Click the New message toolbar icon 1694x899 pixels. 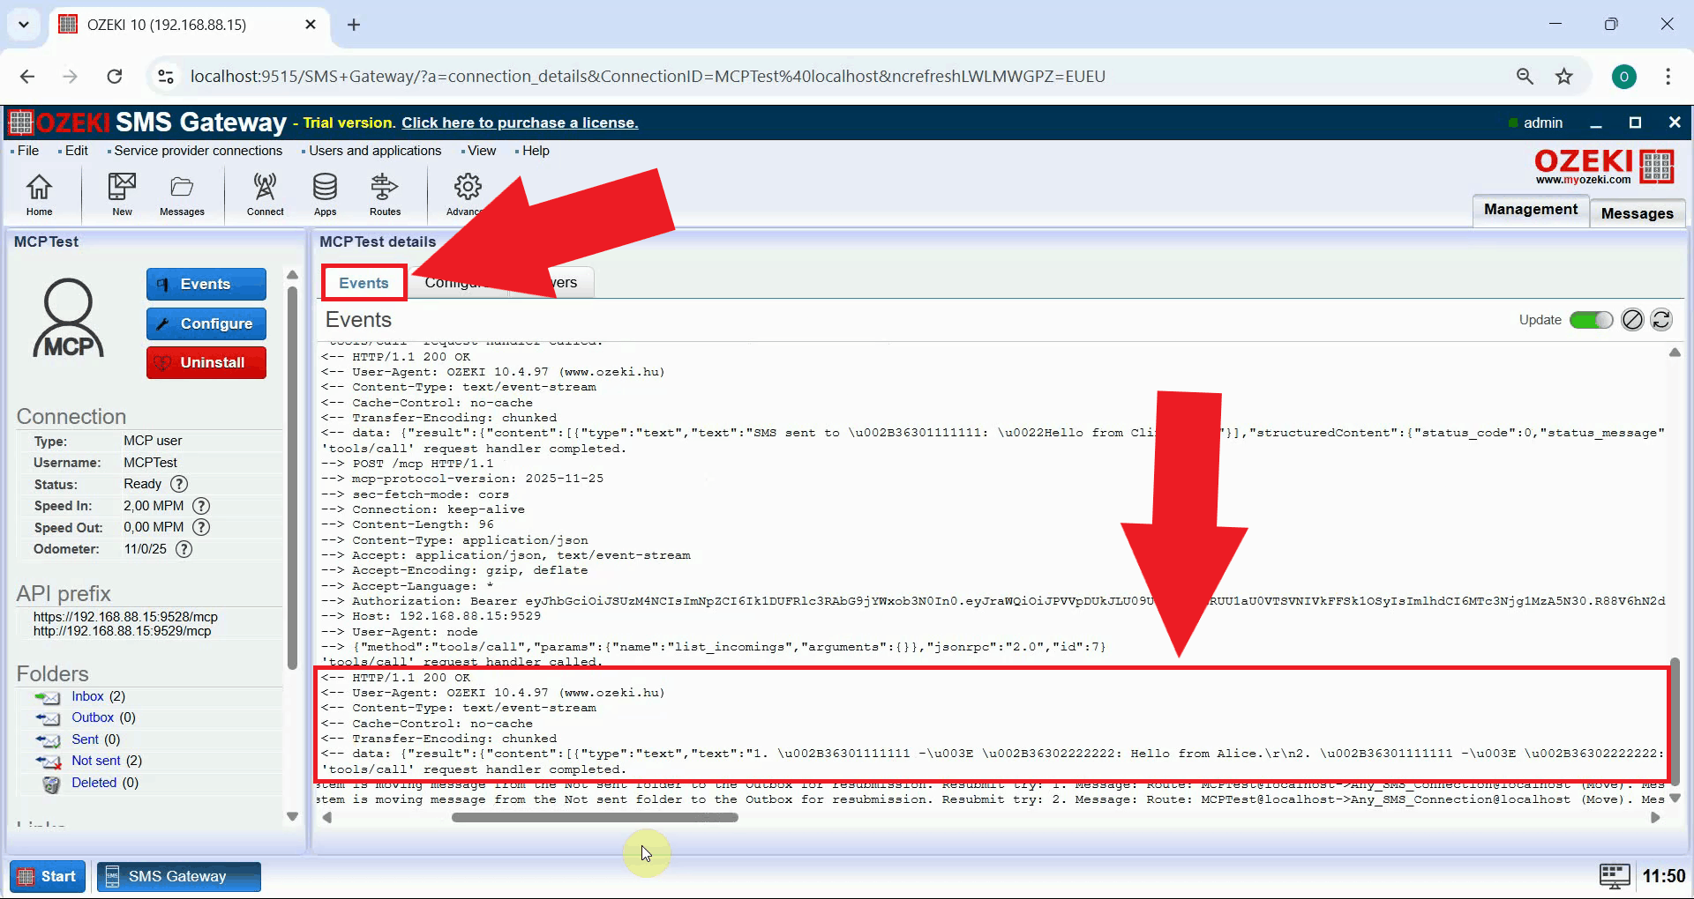pyautogui.click(x=122, y=194)
